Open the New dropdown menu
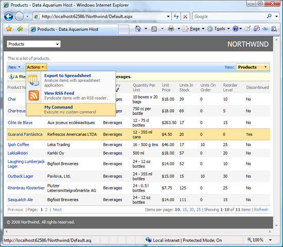This screenshot has height=247, width=283. [14, 67]
